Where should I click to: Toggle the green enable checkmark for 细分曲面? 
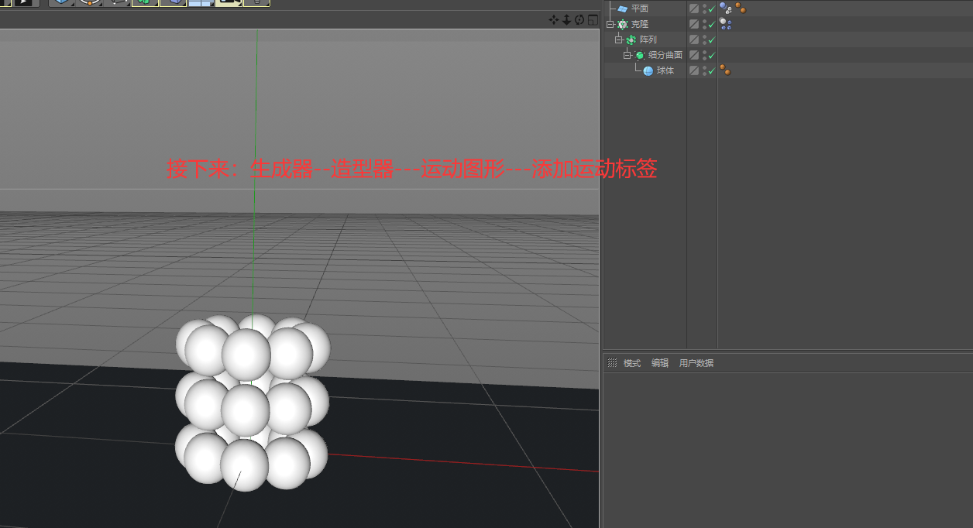(711, 56)
